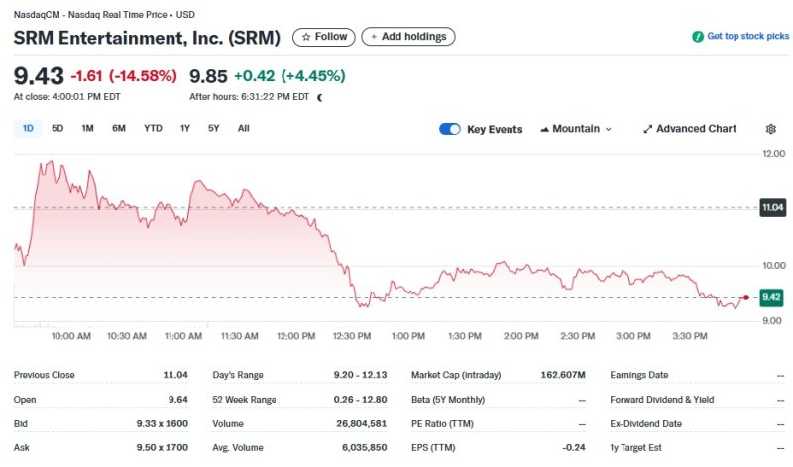
Task: Show the YTD chart range
Action: click(x=153, y=128)
